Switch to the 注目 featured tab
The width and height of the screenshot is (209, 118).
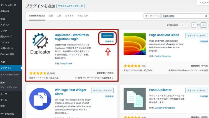(51, 16)
